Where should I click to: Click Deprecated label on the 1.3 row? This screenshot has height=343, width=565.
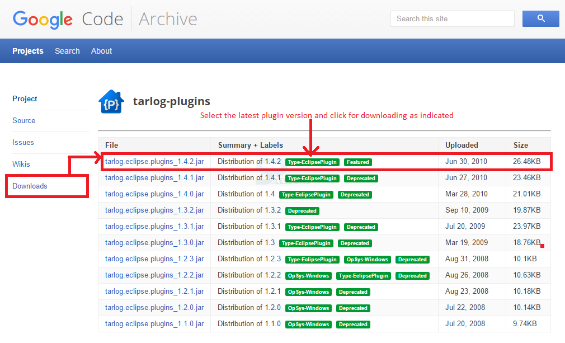click(x=355, y=243)
